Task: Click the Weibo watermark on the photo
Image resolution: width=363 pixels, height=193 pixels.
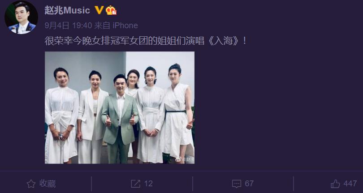Action: pyautogui.click(x=185, y=159)
